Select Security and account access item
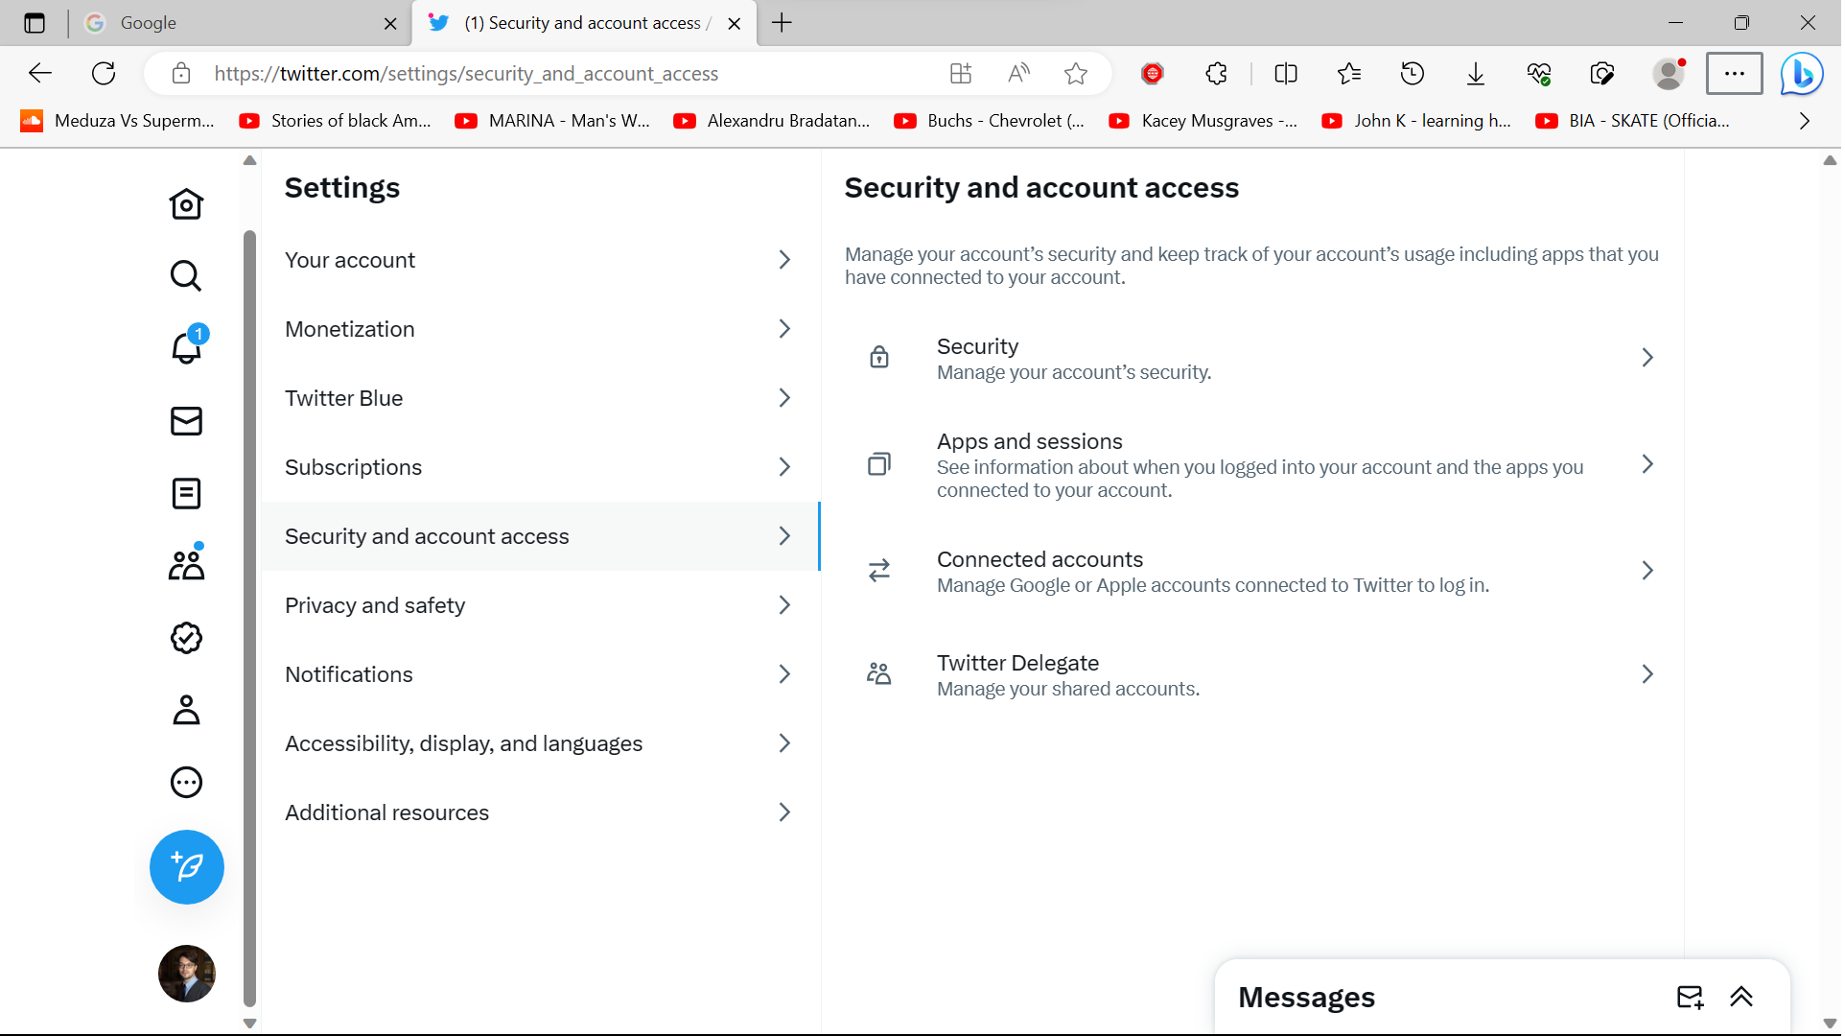 pos(541,536)
